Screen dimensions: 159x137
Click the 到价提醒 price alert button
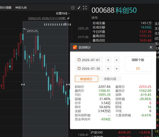coord(5,8)
